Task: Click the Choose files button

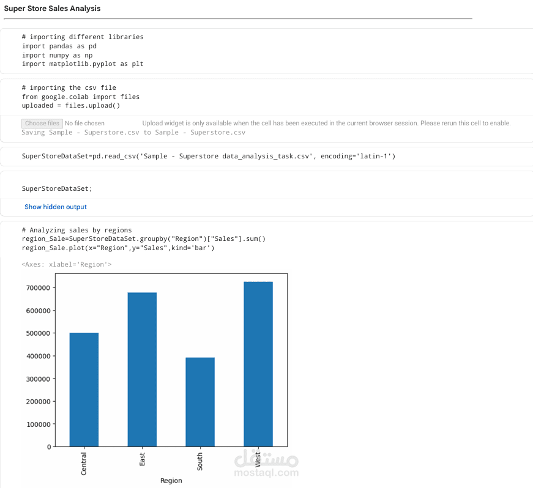Action: coord(42,124)
